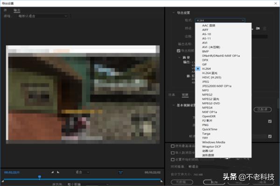Select HEVC (H.265) format
Viewport: 280px width, 186px height.
(211, 77)
